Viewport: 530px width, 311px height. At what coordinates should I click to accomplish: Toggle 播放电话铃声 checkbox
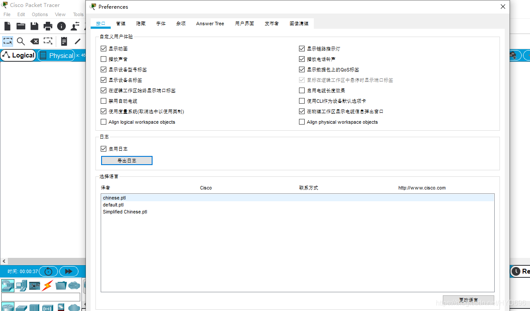(302, 59)
